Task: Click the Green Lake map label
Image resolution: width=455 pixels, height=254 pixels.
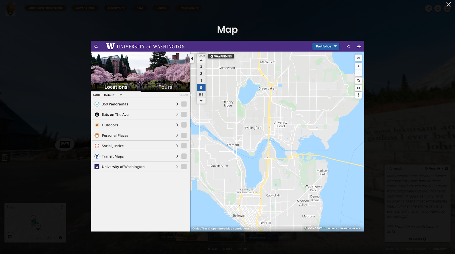Action: pos(266,88)
